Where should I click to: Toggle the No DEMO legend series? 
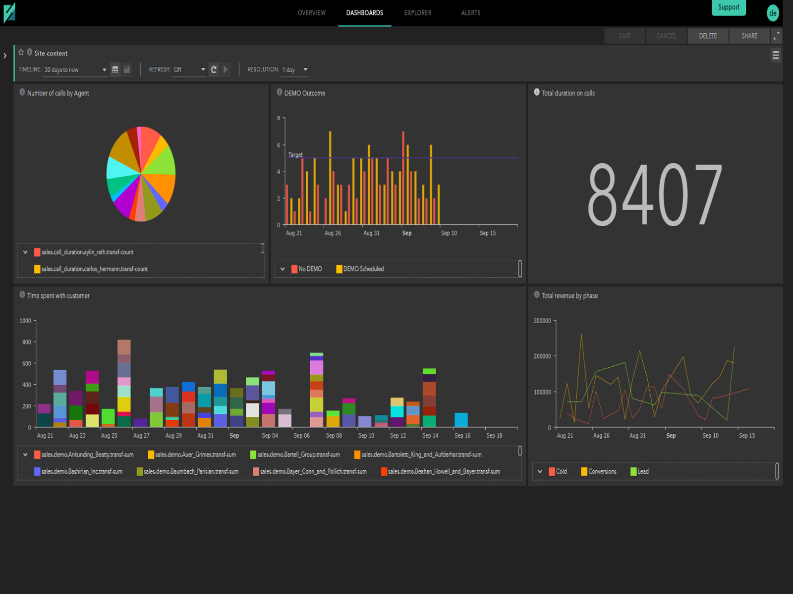tap(307, 269)
